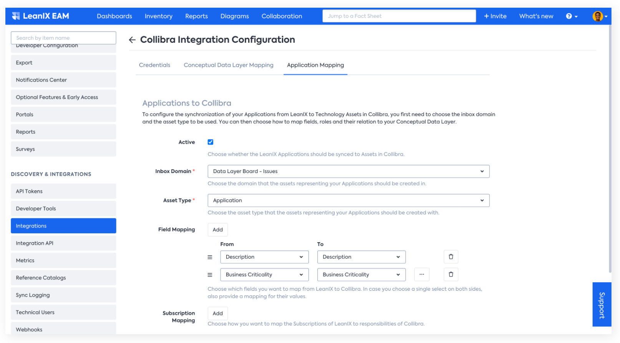Open the Reports top navigation item
The width and height of the screenshot is (620, 343).
[x=196, y=16]
